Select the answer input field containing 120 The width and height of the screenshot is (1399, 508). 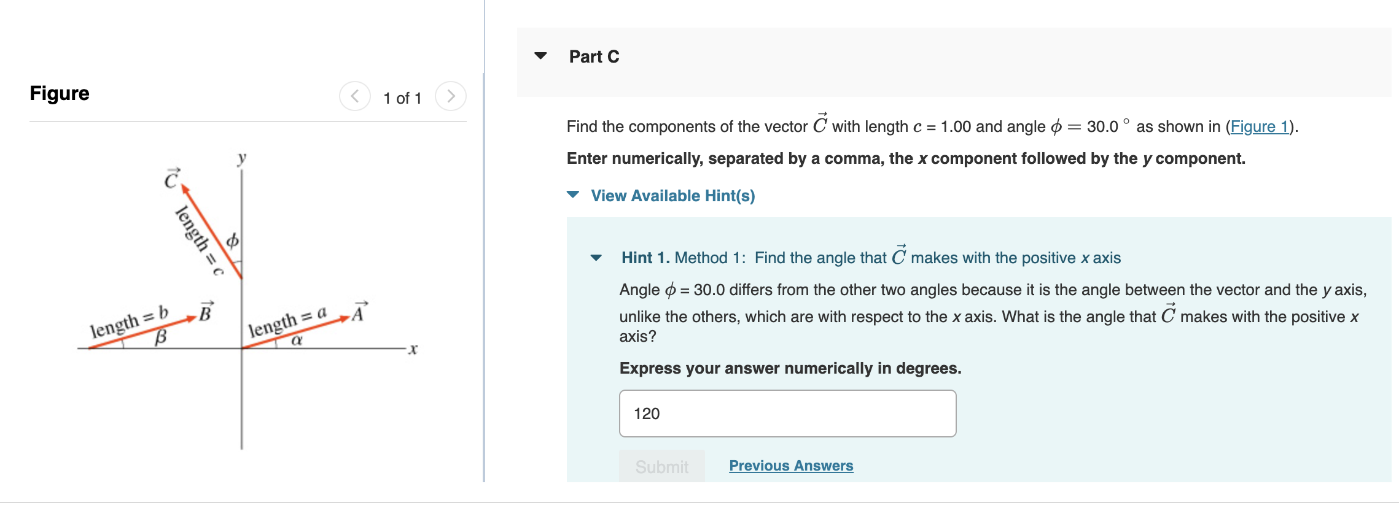click(x=786, y=414)
